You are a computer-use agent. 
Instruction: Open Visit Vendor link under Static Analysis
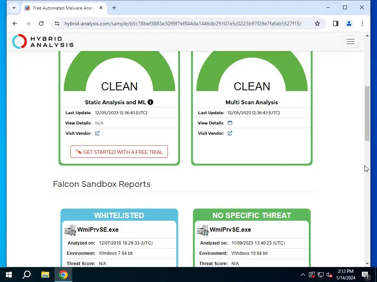(97, 133)
